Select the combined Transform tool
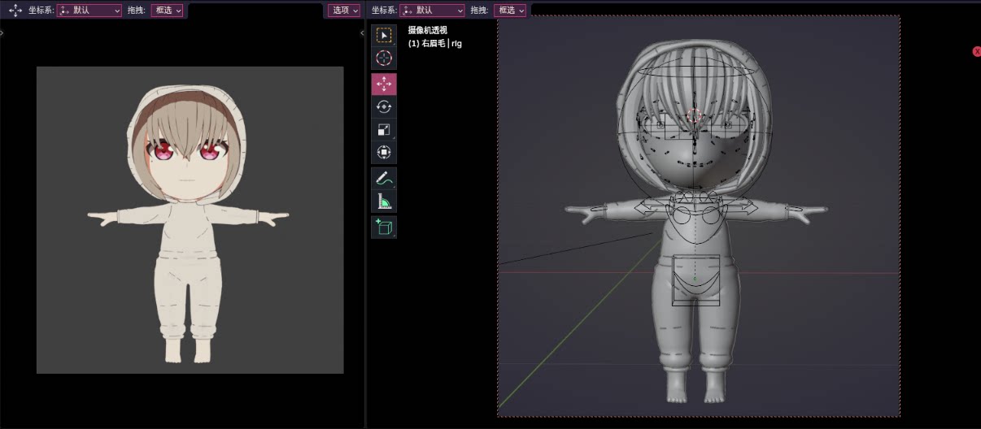 click(x=384, y=152)
